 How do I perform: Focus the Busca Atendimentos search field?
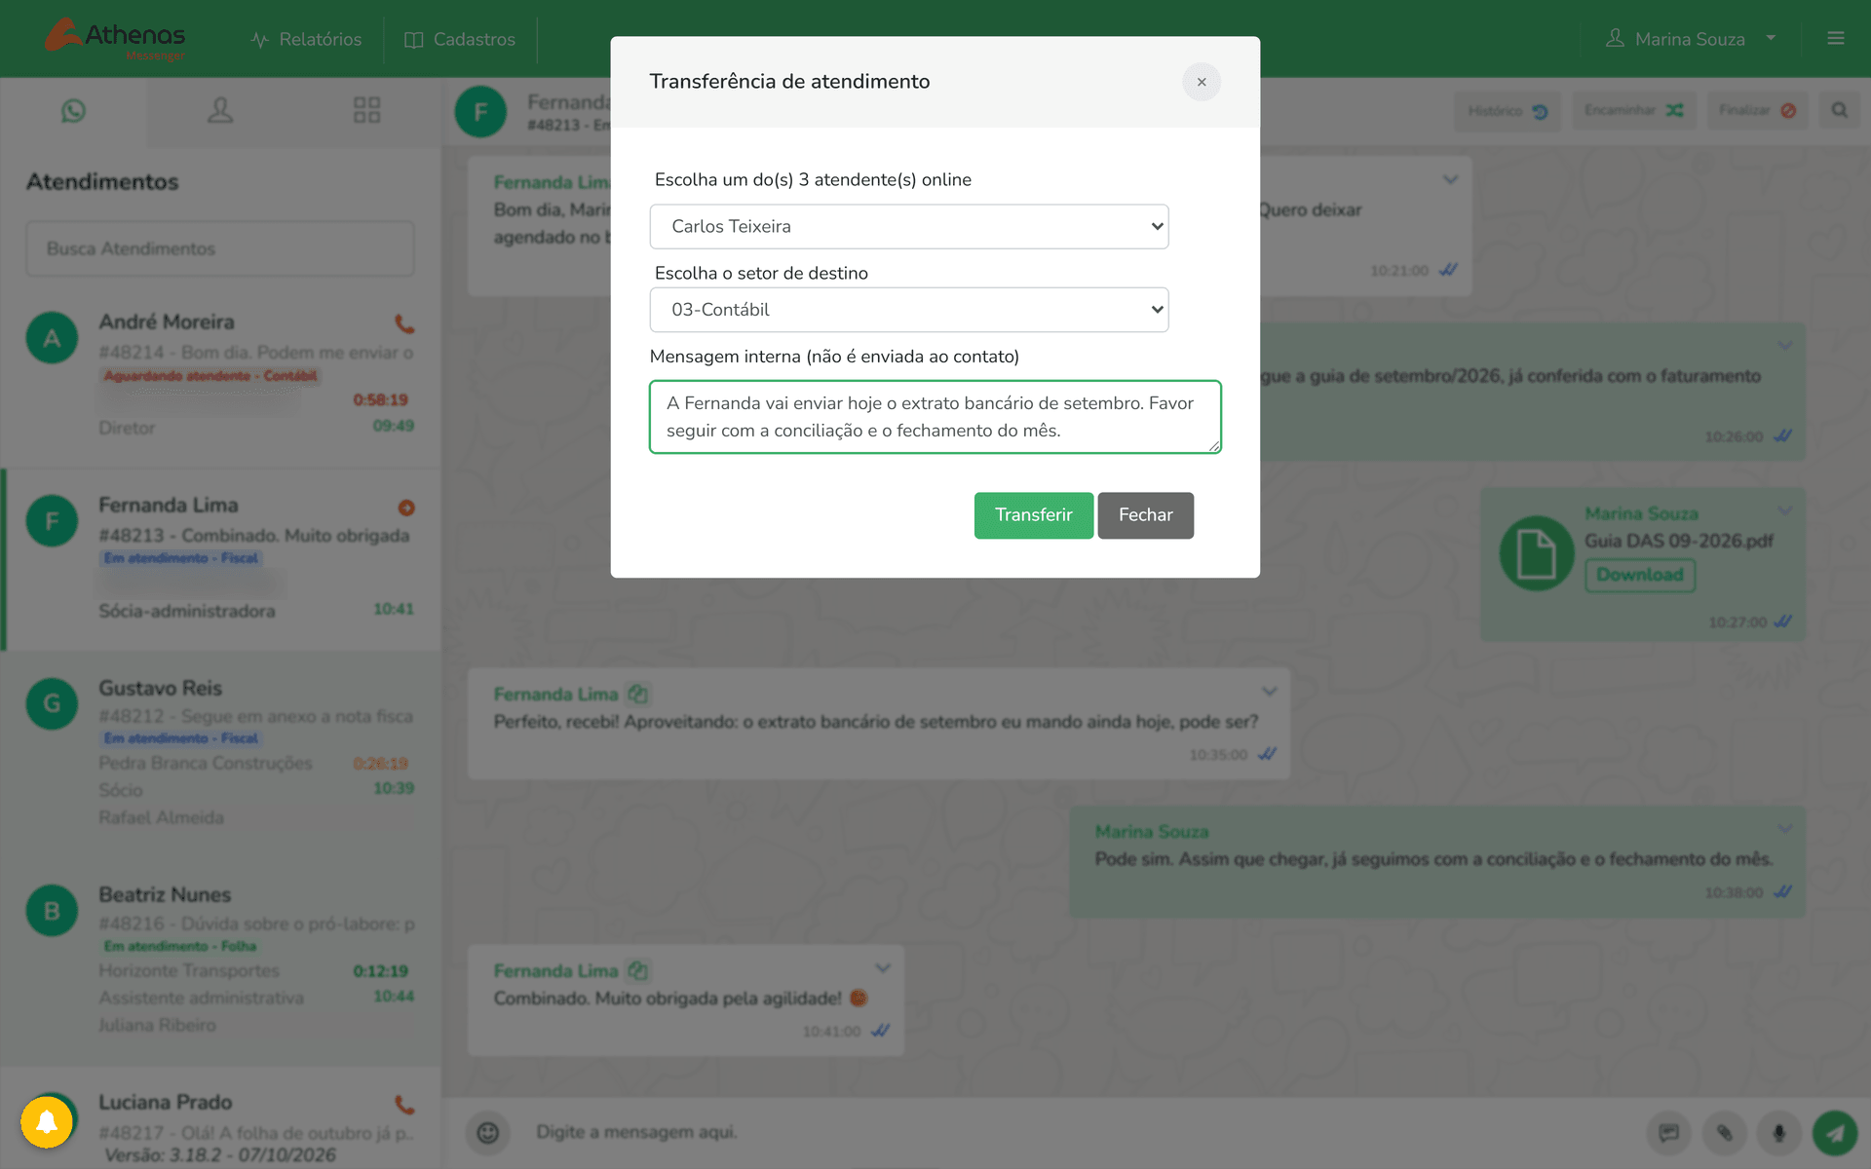tap(220, 248)
